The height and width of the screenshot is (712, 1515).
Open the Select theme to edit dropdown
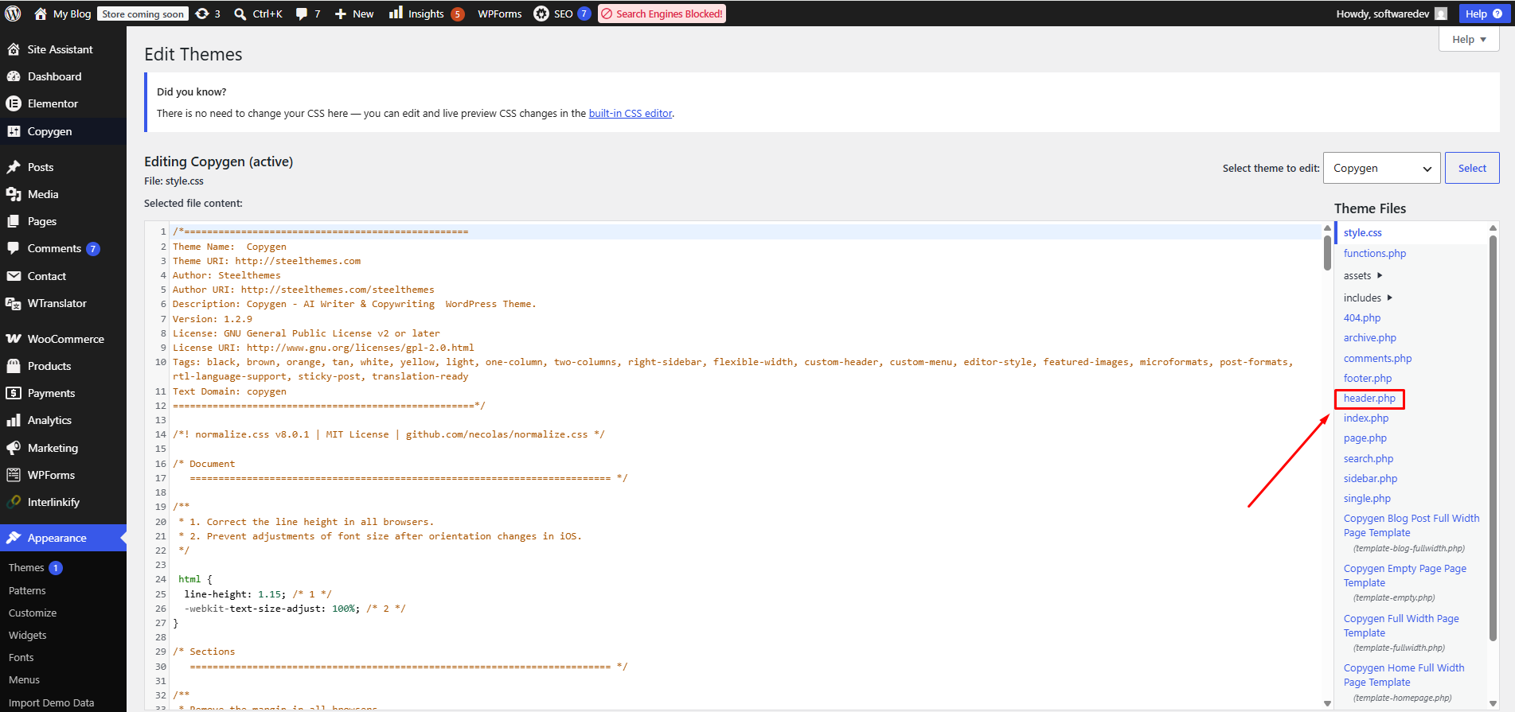click(1381, 168)
